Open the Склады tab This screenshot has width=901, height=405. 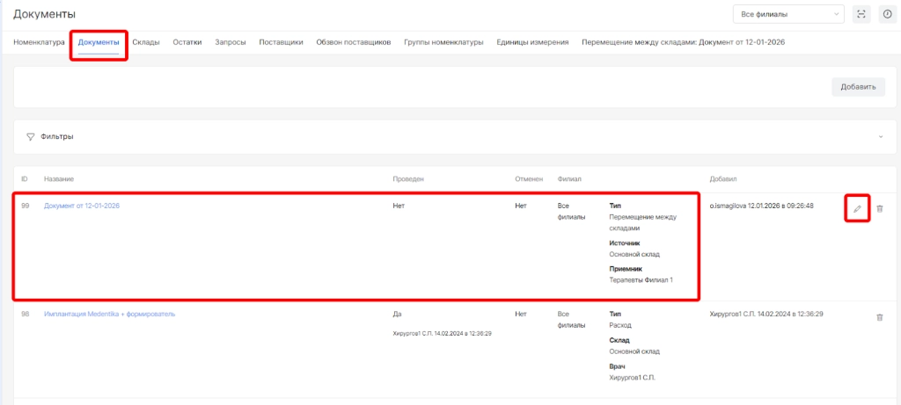(x=146, y=42)
